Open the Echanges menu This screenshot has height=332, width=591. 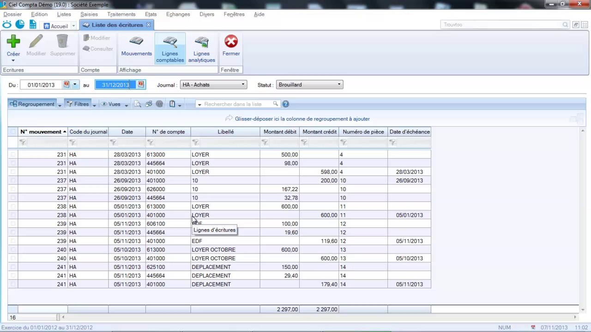click(178, 14)
